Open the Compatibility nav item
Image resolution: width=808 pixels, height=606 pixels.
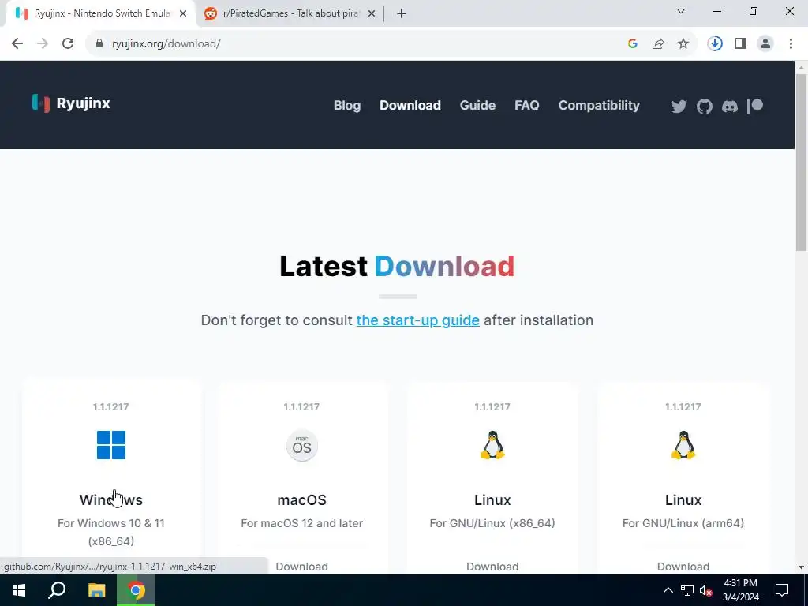click(x=599, y=106)
